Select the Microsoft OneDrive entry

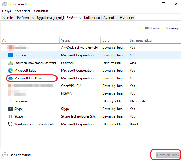click(x=29, y=78)
